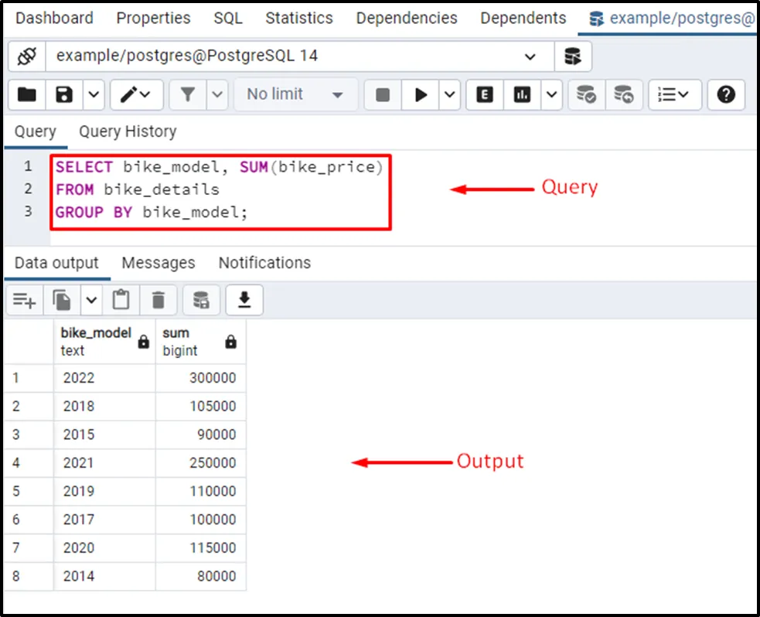Click the Delete row trash icon

click(158, 300)
